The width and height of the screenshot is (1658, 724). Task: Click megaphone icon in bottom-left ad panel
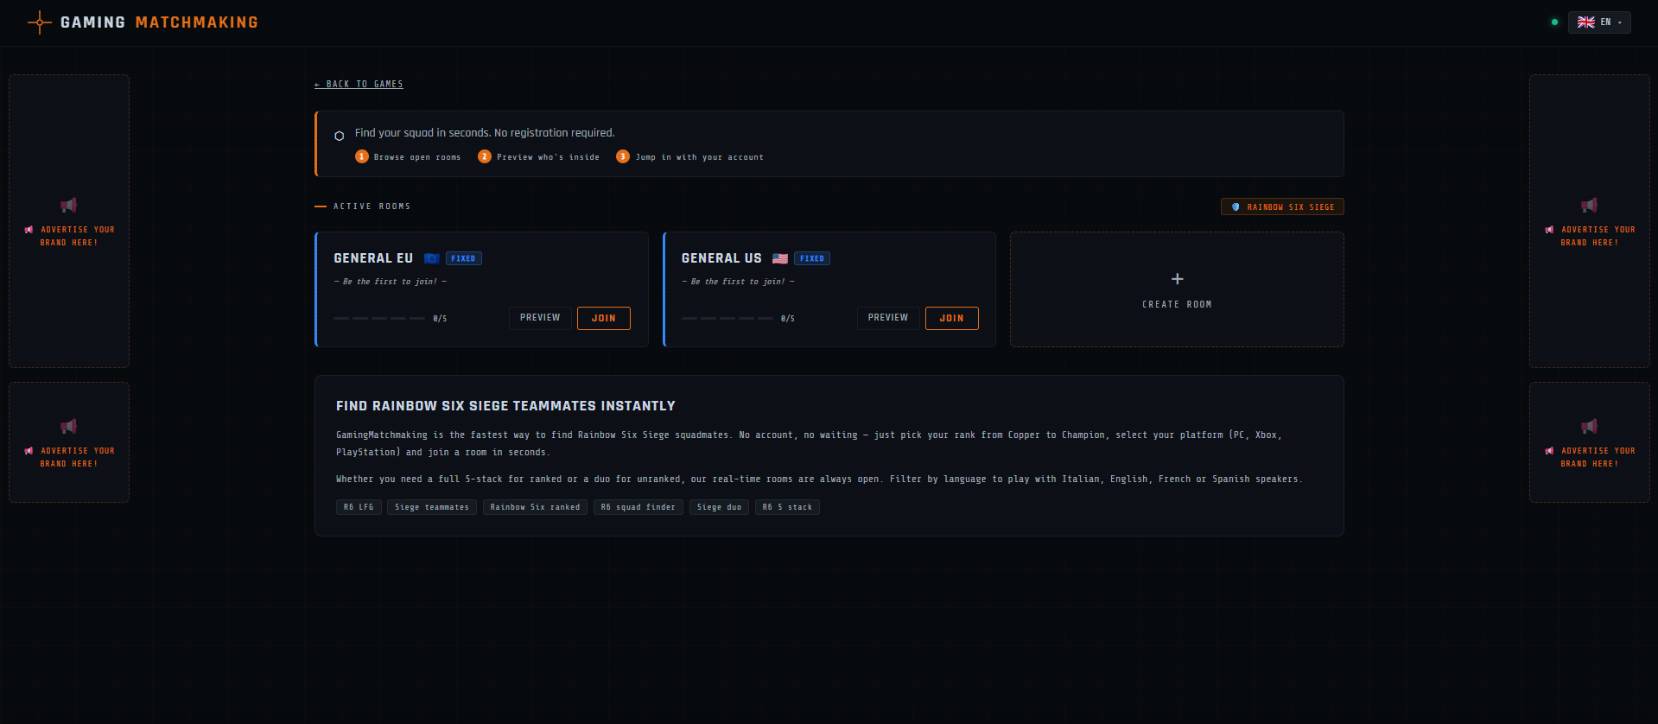point(69,426)
